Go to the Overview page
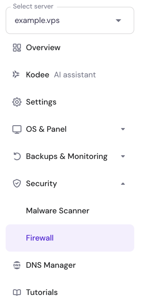This screenshot has height=306, width=141. (43, 48)
